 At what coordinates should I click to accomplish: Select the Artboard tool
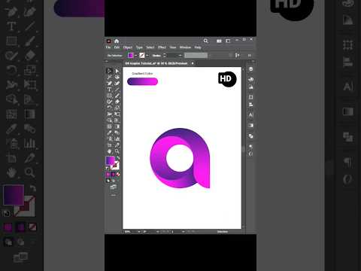tap(109, 145)
